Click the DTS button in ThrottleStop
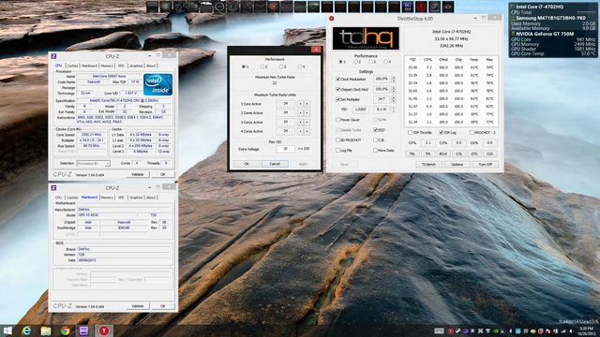Viewport: 600px width, 337px height. [474, 154]
